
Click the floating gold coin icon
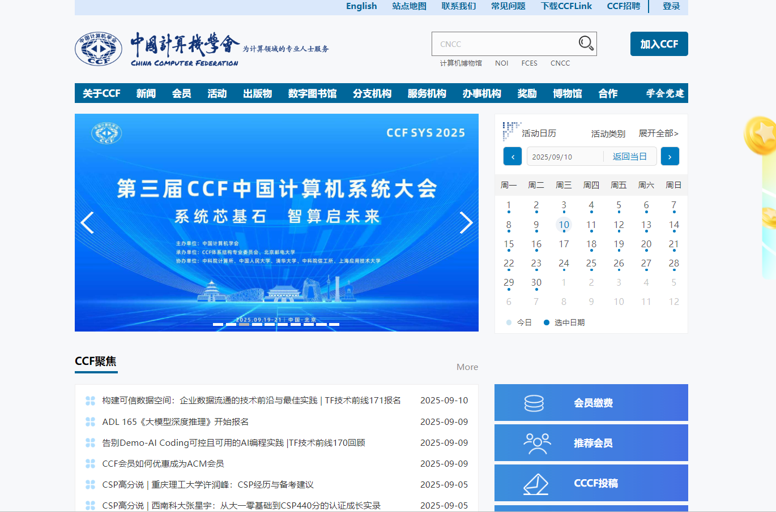coord(761,136)
